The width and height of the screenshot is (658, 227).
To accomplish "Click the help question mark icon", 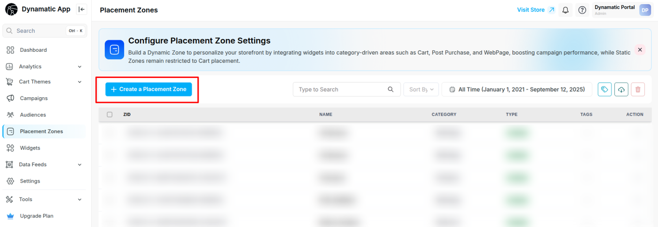I will click(x=582, y=10).
